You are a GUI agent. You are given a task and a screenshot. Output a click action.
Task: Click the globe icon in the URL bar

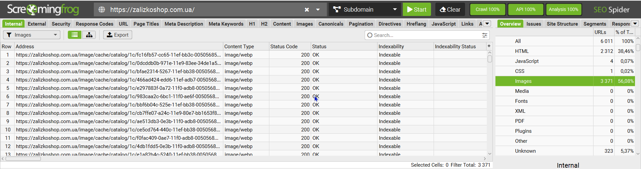pyautogui.click(x=102, y=10)
